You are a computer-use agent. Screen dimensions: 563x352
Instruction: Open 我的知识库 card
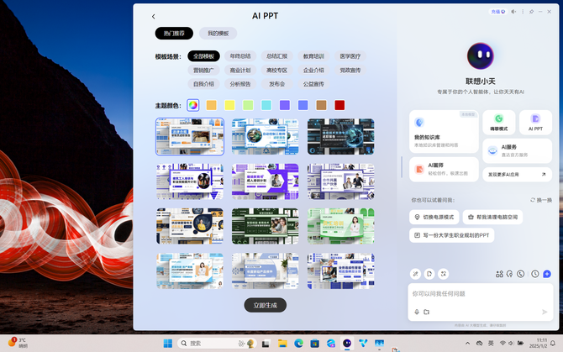click(x=444, y=132)
